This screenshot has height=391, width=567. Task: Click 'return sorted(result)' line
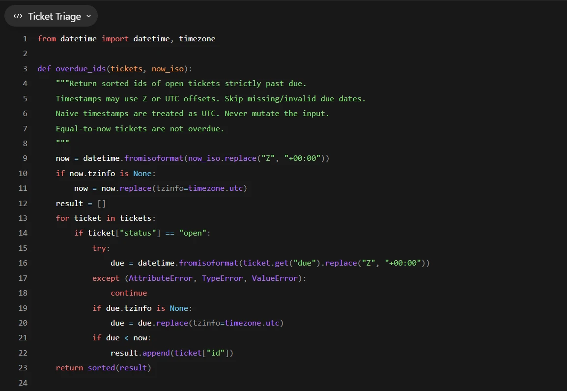[x=103, y=368]
